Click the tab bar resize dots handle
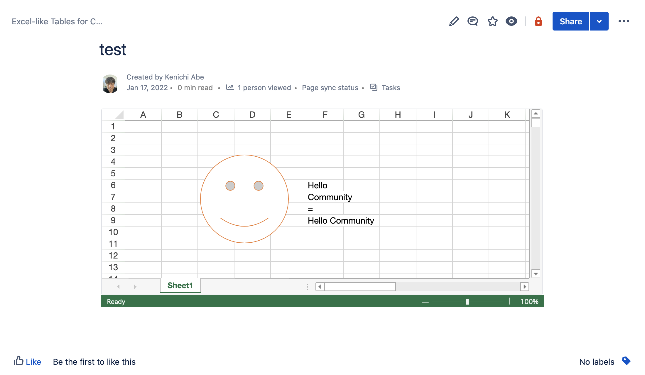 pyautogui.click(x=307, y=287)
